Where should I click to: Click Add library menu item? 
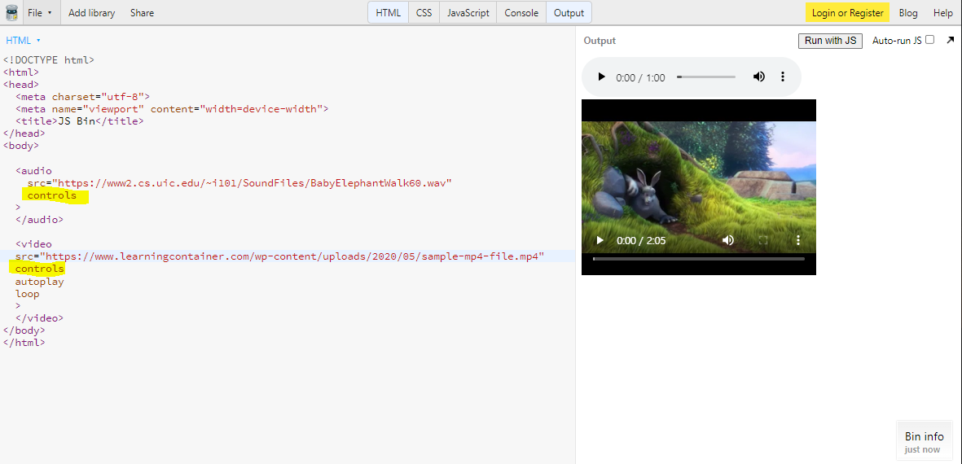[x=91, y=13]
